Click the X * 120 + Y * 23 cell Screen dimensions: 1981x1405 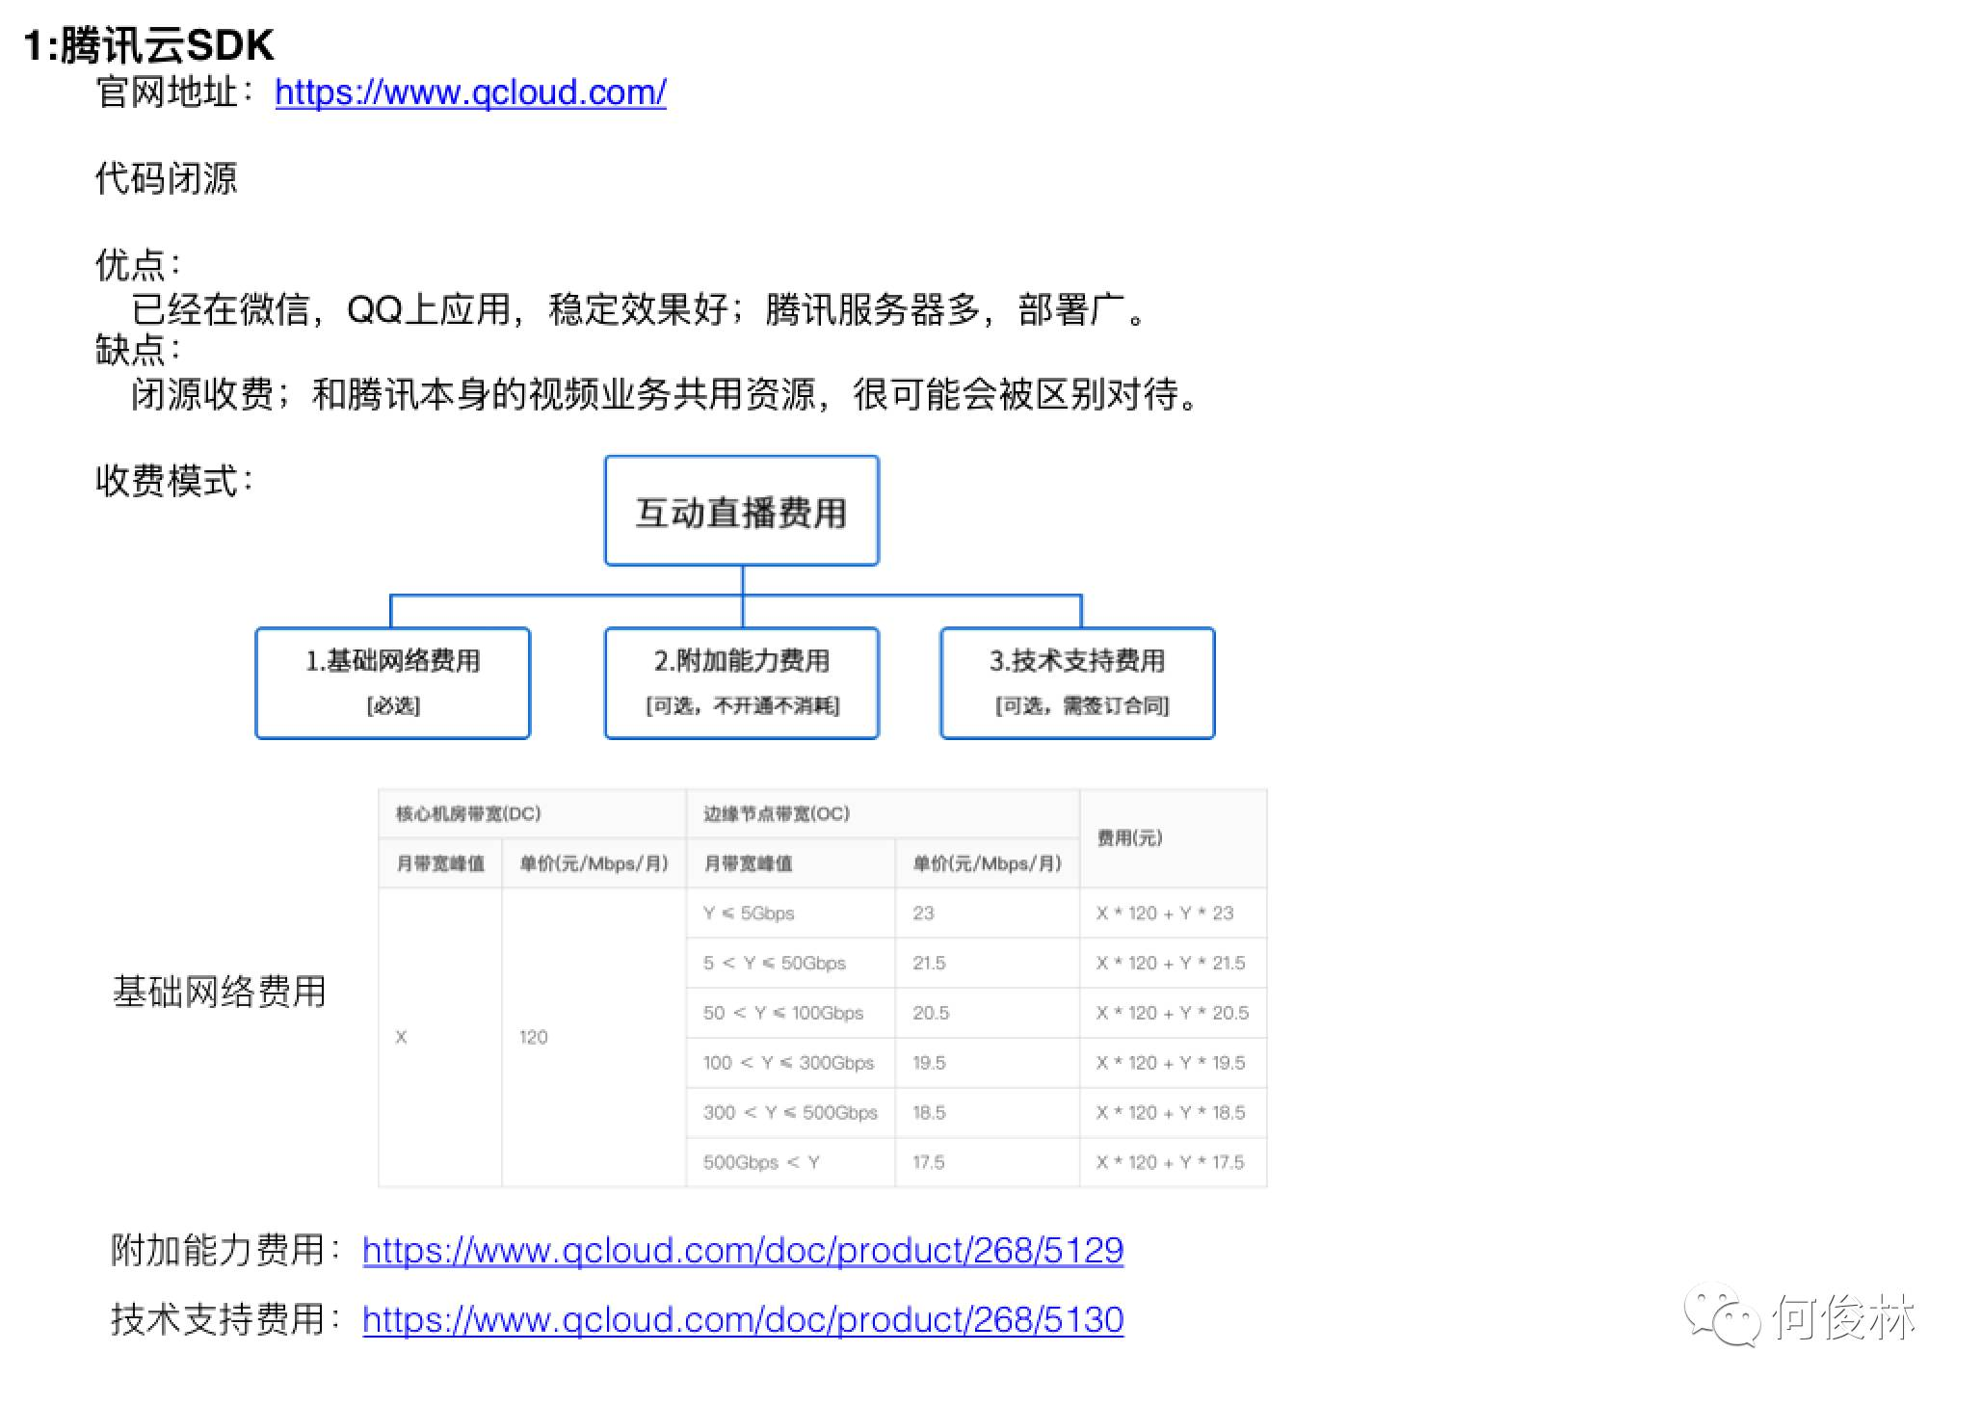pos(1164,913)
